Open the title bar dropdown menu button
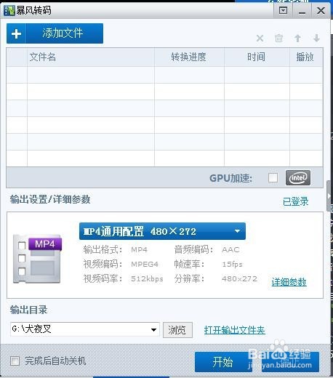 (x=283, y=10)
